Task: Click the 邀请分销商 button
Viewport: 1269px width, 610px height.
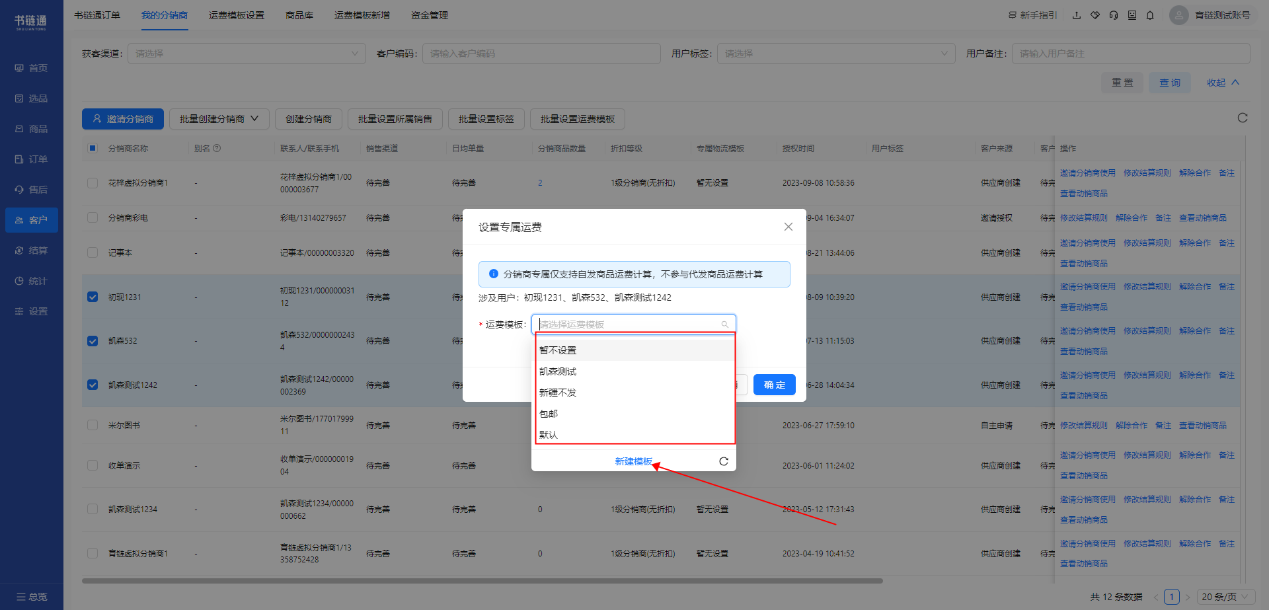Action: tap(123, 119)
